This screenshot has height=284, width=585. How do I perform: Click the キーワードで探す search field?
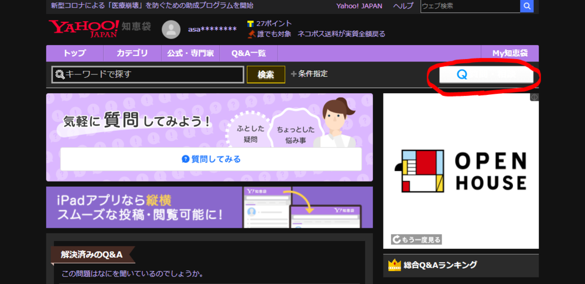point(148,74)
